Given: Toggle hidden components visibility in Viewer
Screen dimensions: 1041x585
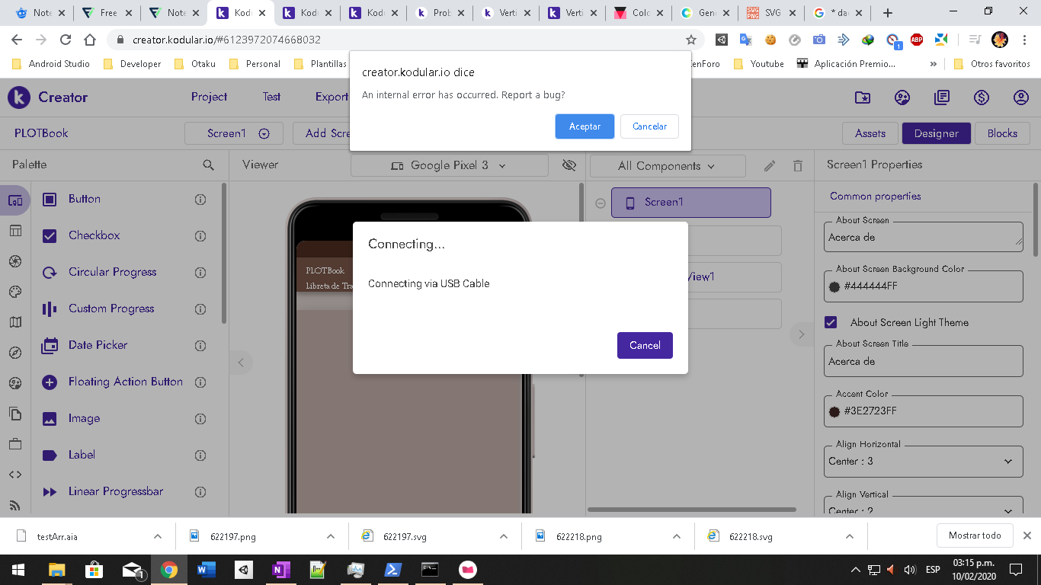Looking at the screenshot, I should pos(569,165).
